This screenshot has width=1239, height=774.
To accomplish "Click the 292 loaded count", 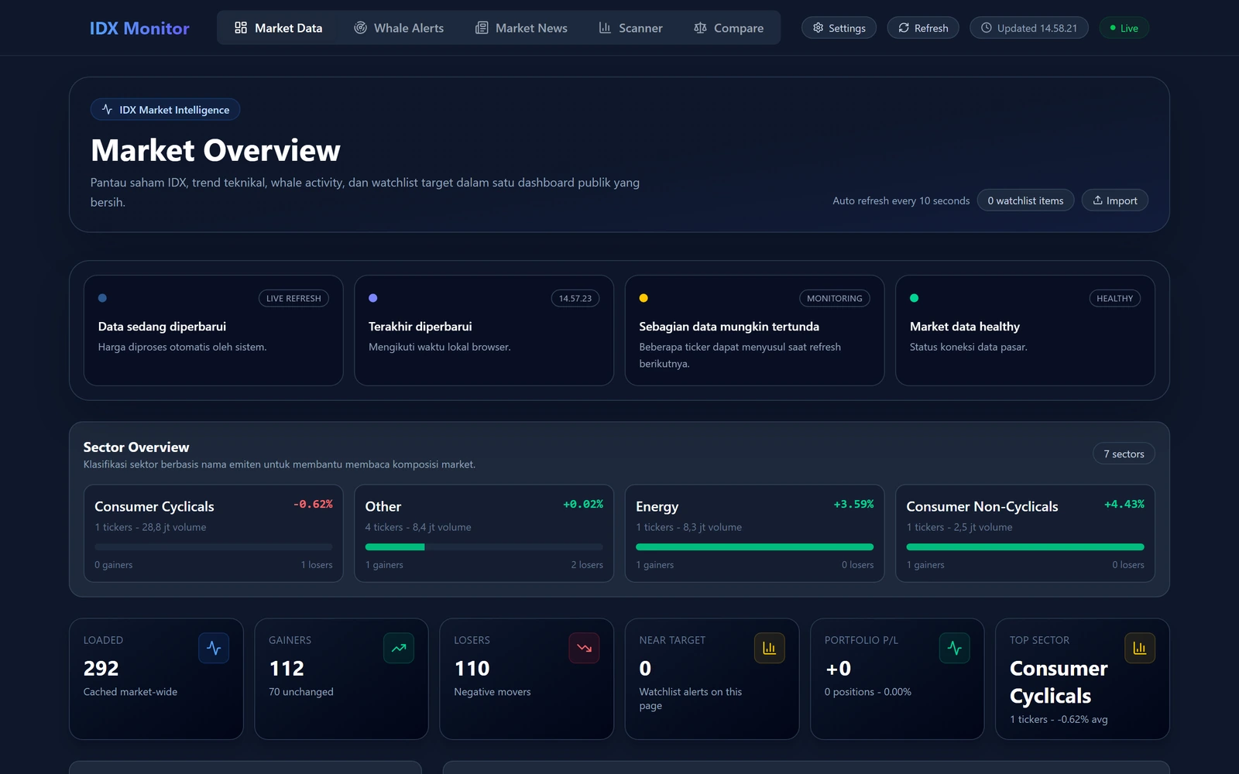I will pos(101,668).
